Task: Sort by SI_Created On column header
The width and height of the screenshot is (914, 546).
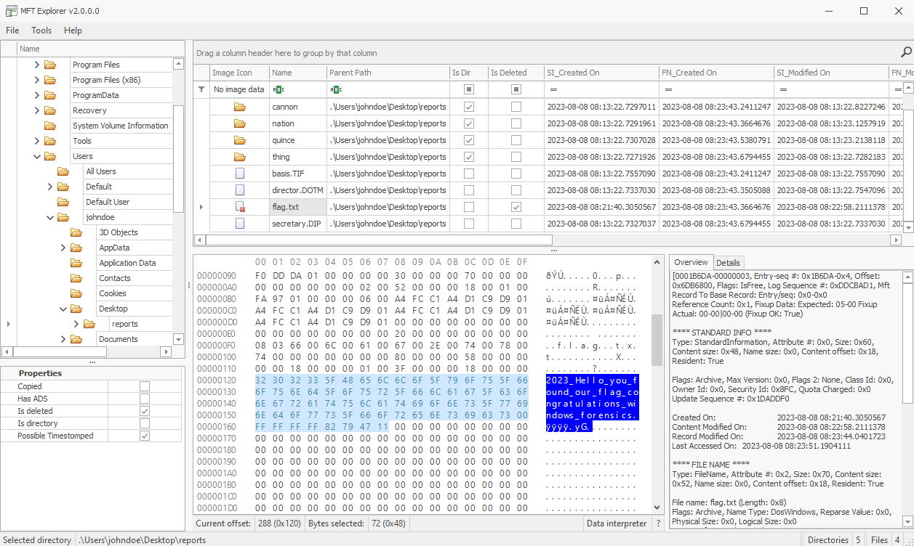Action: pyautogui.click(x=601, y=73)
